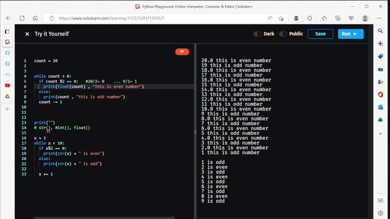Viewport: 390px width, 219px height.
Task: Click line 'x += 1'
Action: pos(46,174)
